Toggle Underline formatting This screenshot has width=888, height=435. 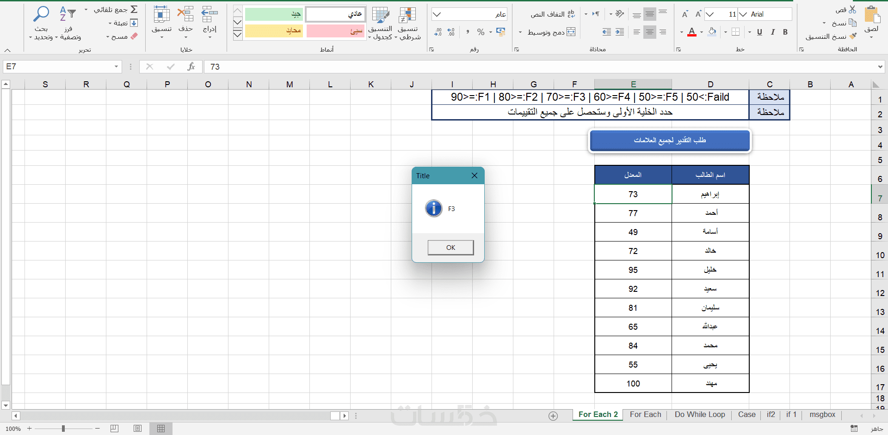point(759,32)
